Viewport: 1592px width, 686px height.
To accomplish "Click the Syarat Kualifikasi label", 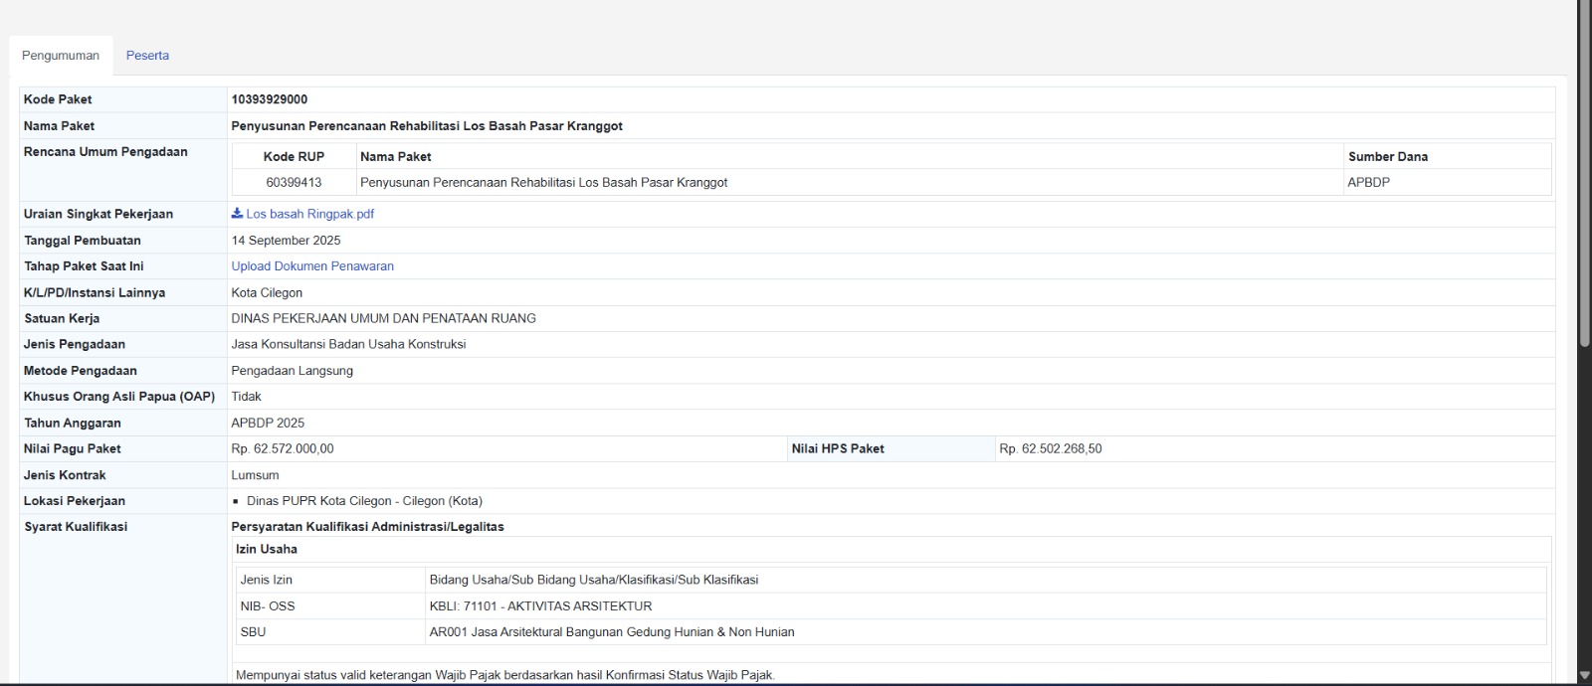I will pos(76,527).
